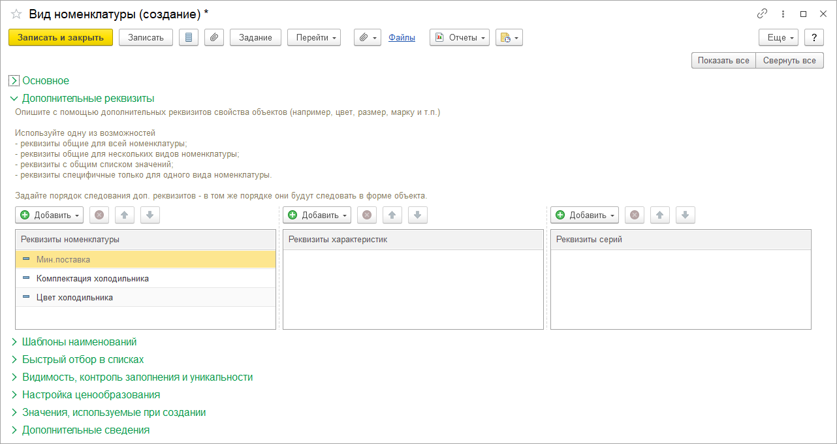837x444 pixels.
Task: Delete selected item in Реквизиты номенклатуры
Action: pyautogui.click(x=99, y=215)
